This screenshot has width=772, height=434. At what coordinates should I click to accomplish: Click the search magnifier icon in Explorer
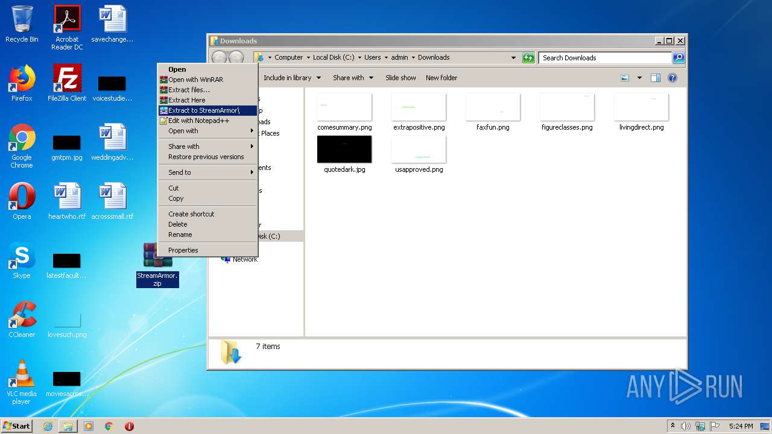coord(679,58)
